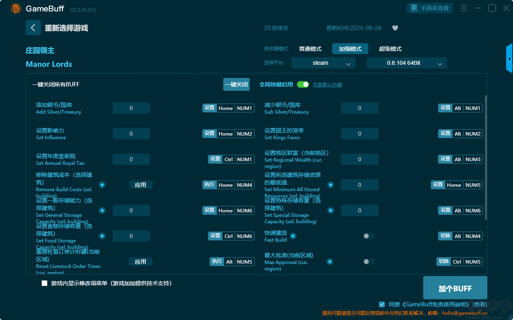513x320 pixels.
Task: Switch to 普通模式 mode tab
Action: (x=310, y=49)
